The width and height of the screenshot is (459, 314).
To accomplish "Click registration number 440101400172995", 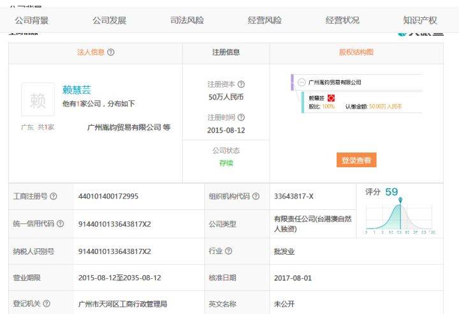I will (108, 197).
